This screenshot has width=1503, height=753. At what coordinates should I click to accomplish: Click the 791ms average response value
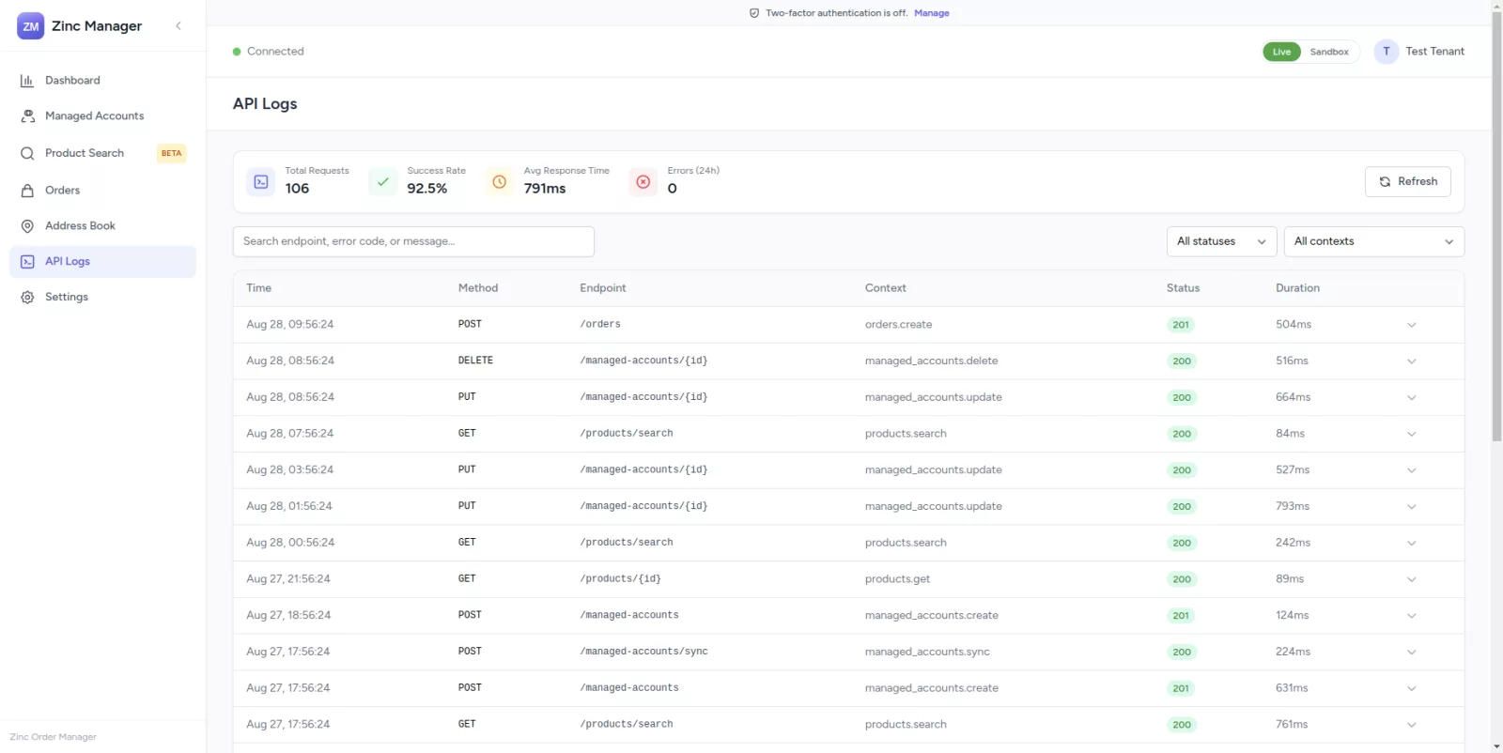[545, 189]
